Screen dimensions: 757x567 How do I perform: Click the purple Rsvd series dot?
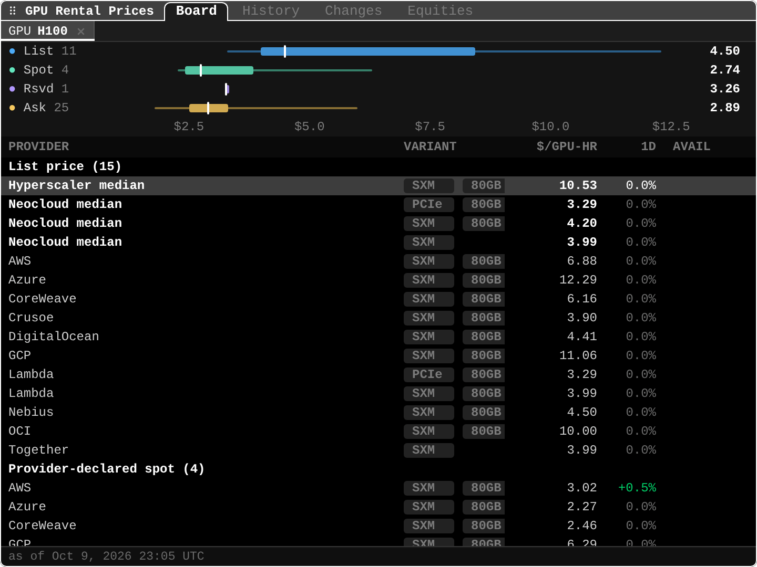click(12, 89)
